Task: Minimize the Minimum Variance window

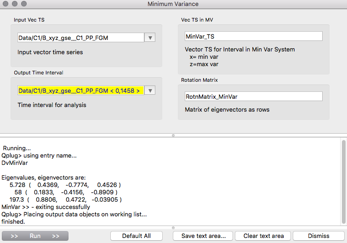Action: (15, 4)
